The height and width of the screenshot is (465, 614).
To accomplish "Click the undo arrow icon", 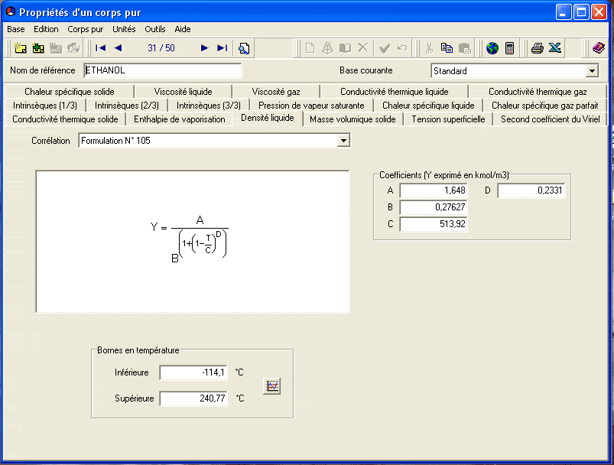I will coord(402,48).
